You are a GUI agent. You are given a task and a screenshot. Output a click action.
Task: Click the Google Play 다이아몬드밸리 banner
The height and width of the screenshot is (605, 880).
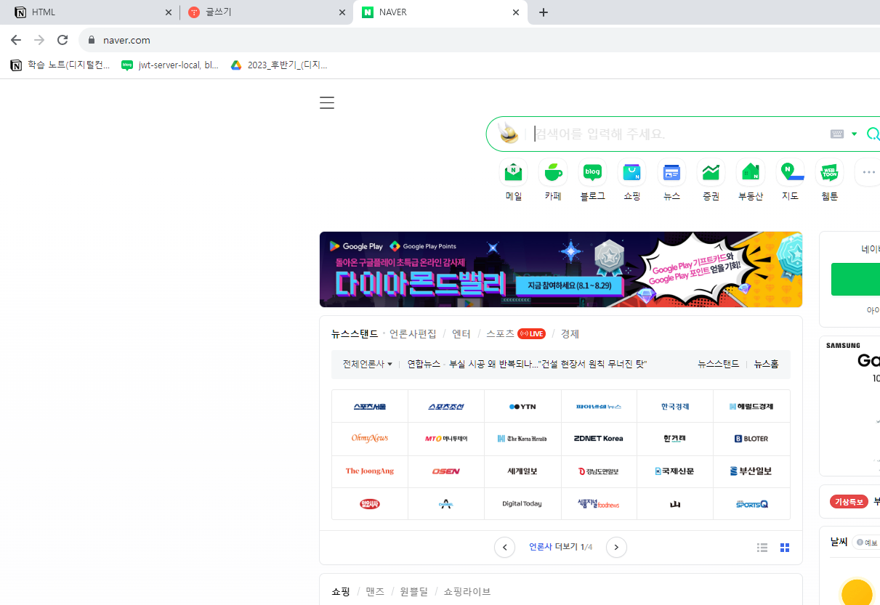[x=560, y=269]
